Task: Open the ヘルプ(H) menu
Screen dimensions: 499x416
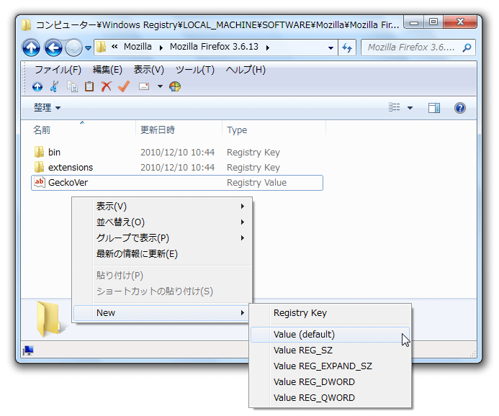Action: (x=246, y=69)
